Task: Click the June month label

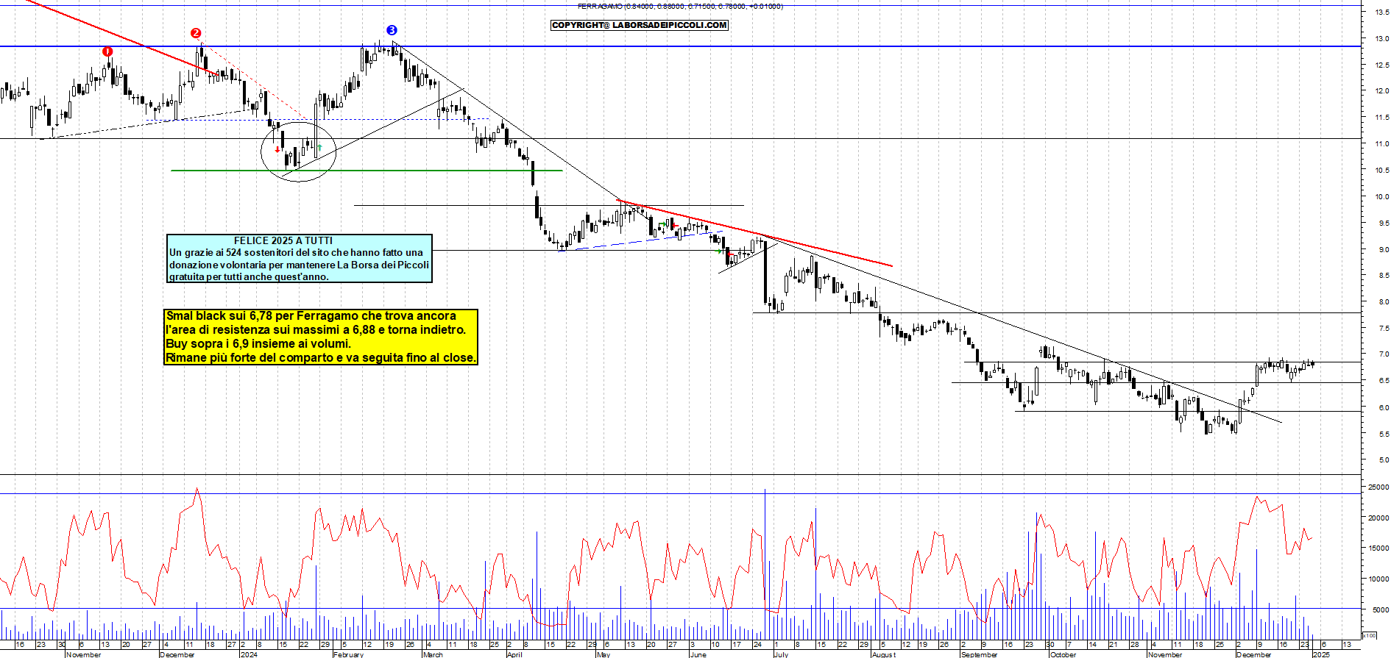Action: pos(698,654)
